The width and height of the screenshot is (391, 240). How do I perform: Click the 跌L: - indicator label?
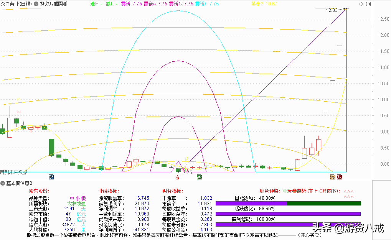[x=111, y=4]
